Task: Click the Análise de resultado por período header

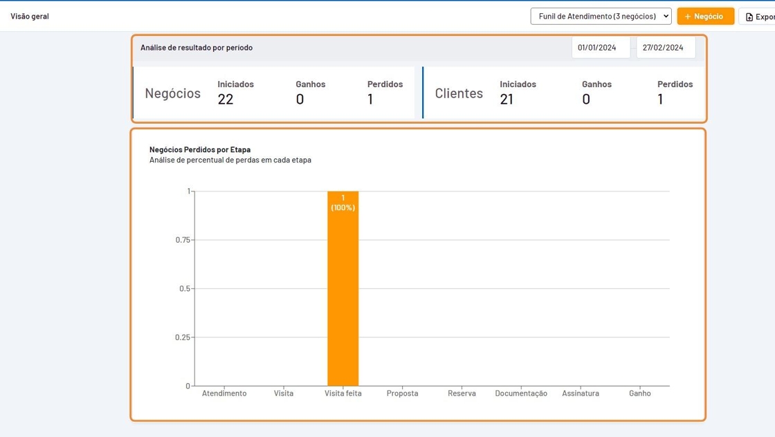Action: 197,48
